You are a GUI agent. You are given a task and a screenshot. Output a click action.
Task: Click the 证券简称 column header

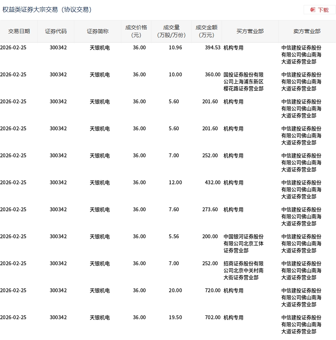point(97,32)
